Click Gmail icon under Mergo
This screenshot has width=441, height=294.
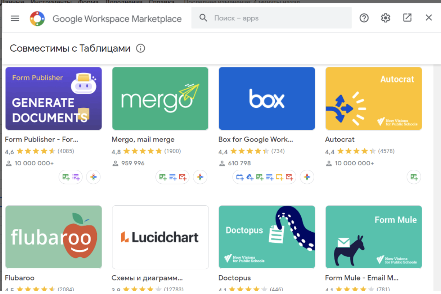183,177
